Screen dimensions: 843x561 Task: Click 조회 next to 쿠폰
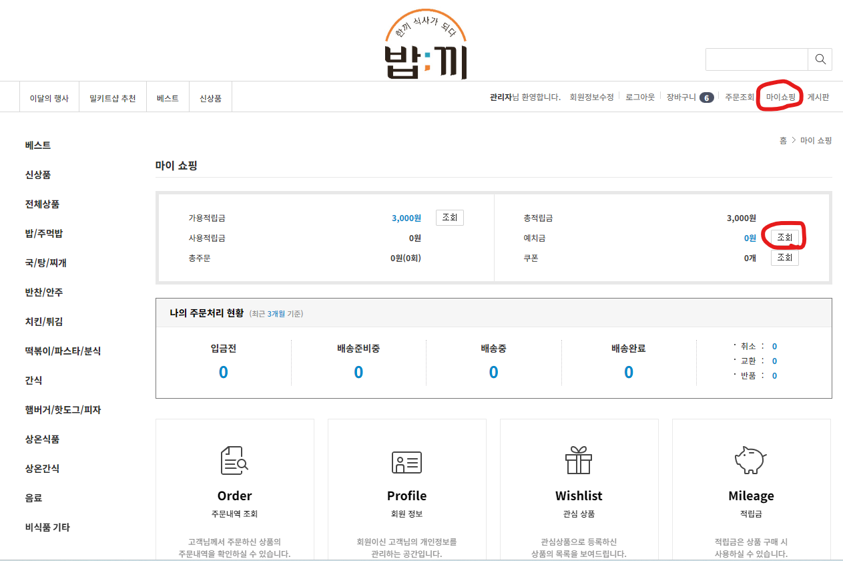point(784,258)
